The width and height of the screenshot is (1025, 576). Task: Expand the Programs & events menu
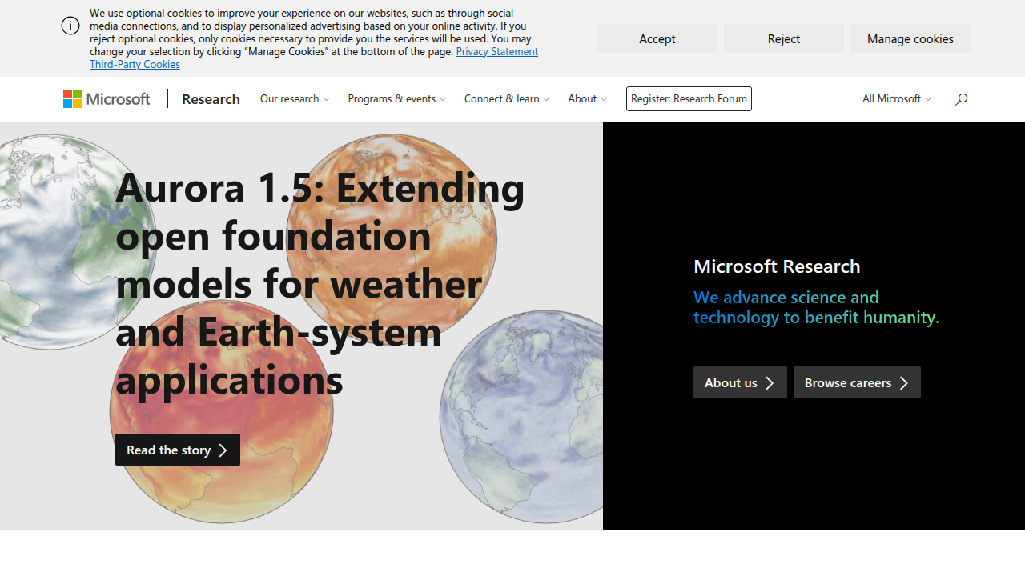tap(397, 98)
